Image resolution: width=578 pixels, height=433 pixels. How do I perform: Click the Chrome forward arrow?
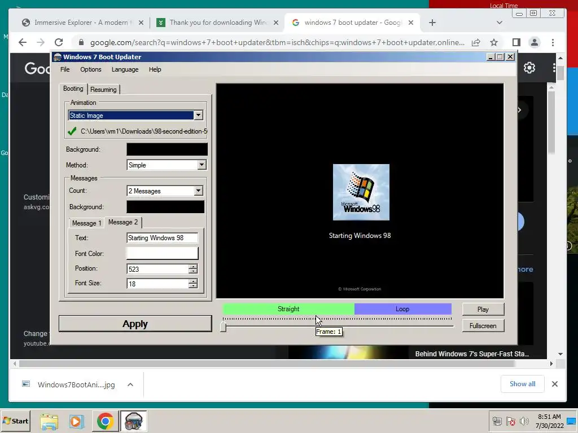click(41, 42)
